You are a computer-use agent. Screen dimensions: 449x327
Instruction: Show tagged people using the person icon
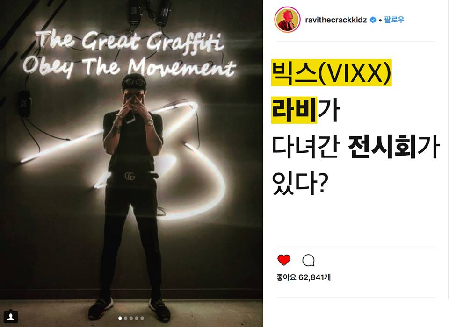click(11, 316)
